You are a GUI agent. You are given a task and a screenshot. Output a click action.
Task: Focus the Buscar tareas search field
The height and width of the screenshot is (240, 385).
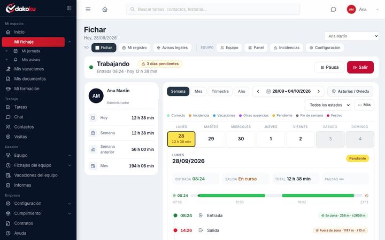point(213,9)
